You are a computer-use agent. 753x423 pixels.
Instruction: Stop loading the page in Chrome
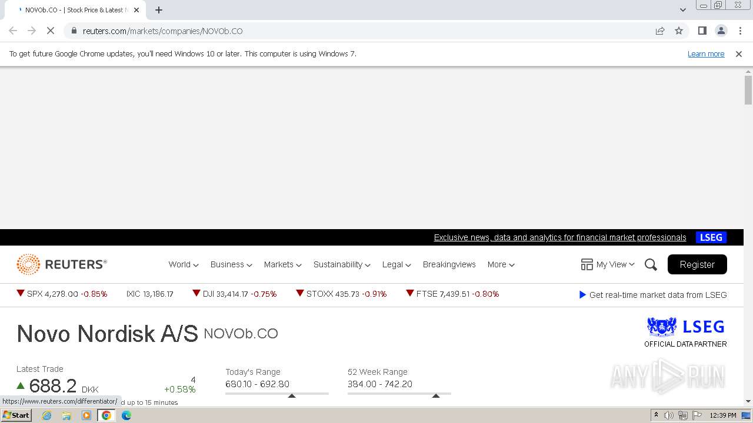[x=51, y=31]
